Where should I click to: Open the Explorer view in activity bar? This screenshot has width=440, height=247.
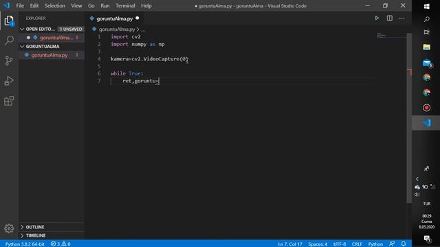[x=9, y=21]
